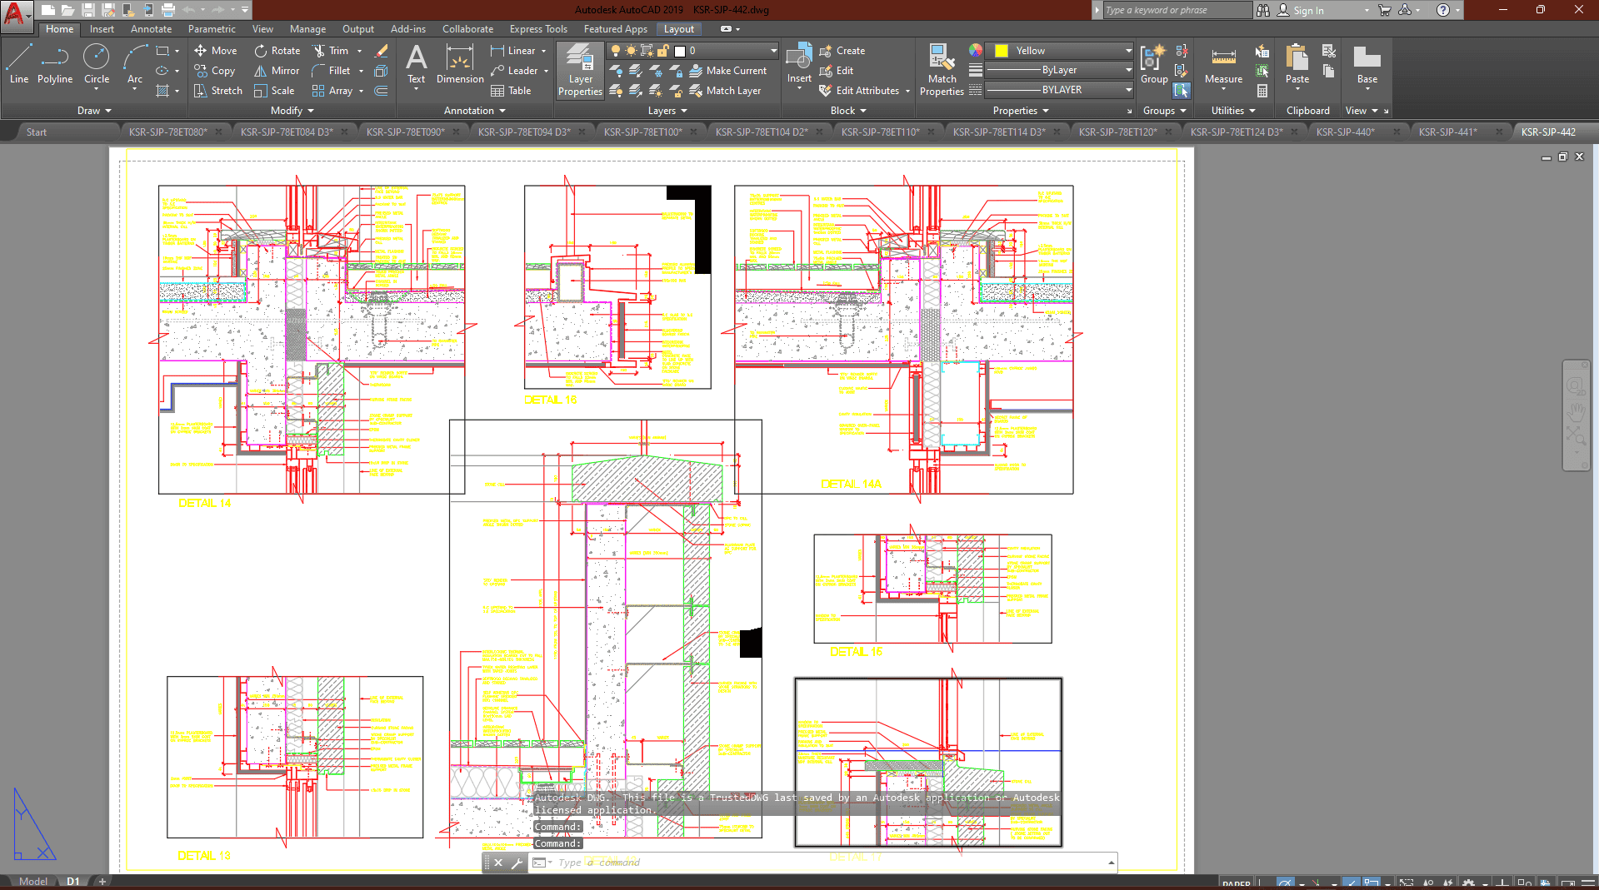Toggle layer 0 on/off light bulb
The image size is (1599, 890).
pos(616,51)
